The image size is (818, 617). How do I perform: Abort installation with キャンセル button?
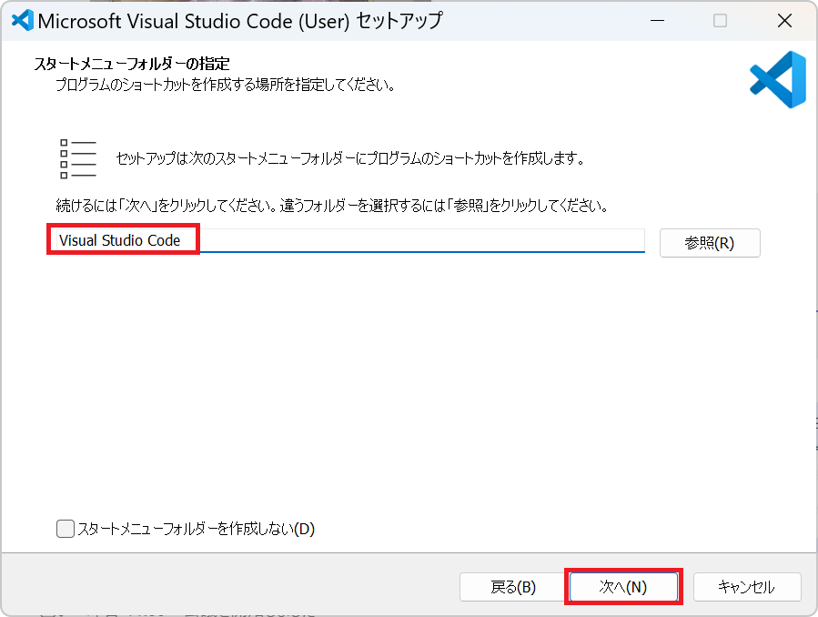click(x=746, y=587)
